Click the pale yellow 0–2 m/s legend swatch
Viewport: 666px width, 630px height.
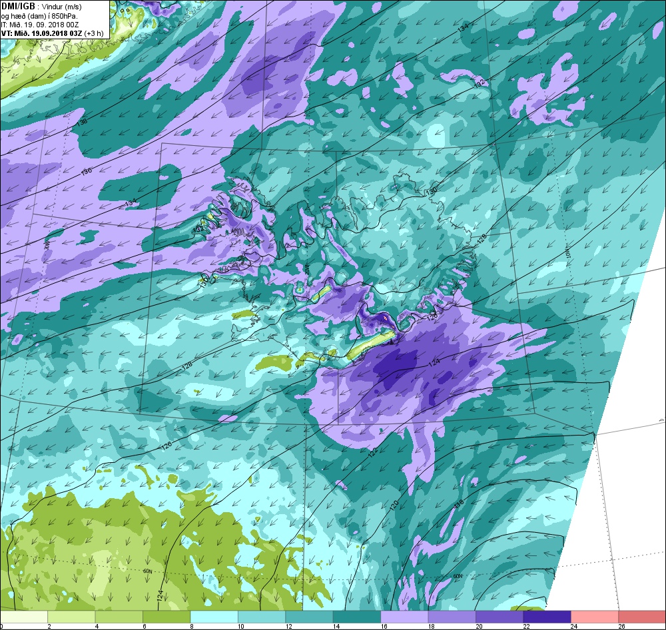(24, 617)
